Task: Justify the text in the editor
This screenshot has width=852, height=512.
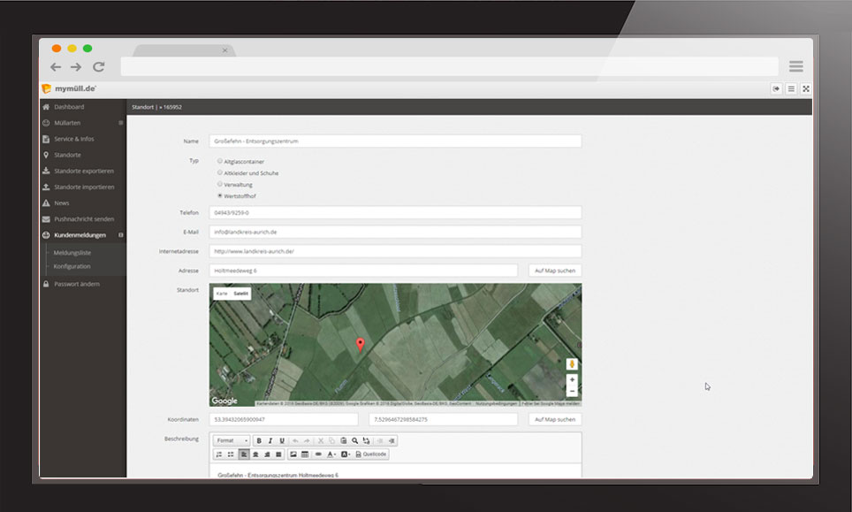Action: tap(278, 455)
